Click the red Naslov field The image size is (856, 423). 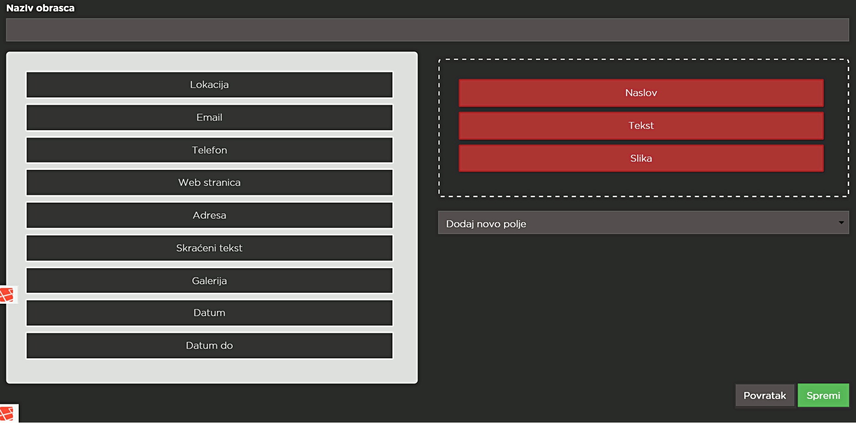coord(641,93)
